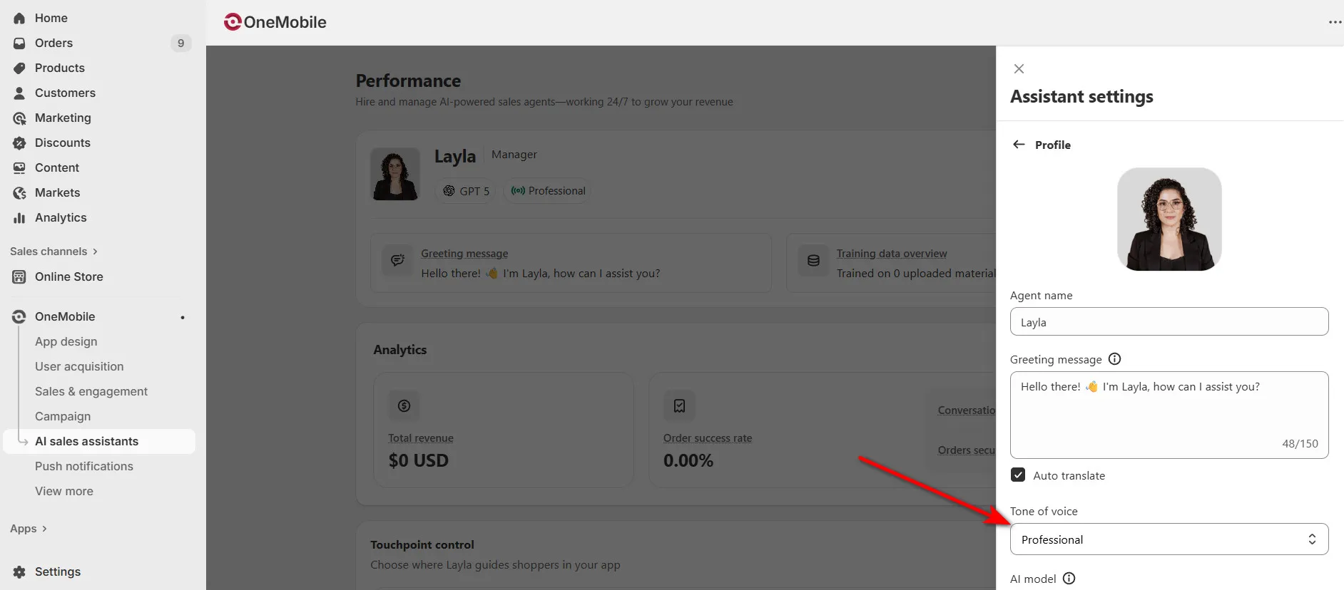Click the OneMobile logo in header
This screenshot has height=590, width=1344.
click(275, 22)
